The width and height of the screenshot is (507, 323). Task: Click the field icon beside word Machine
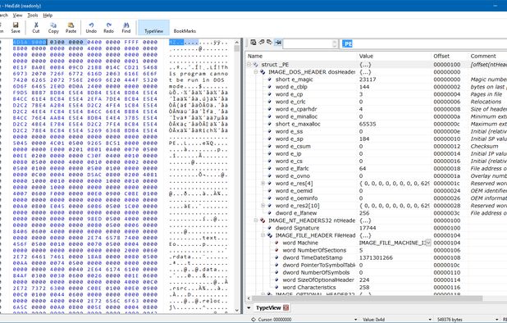point(276,243)
